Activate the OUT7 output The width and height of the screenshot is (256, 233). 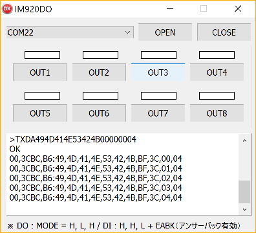tap(158, 113)
